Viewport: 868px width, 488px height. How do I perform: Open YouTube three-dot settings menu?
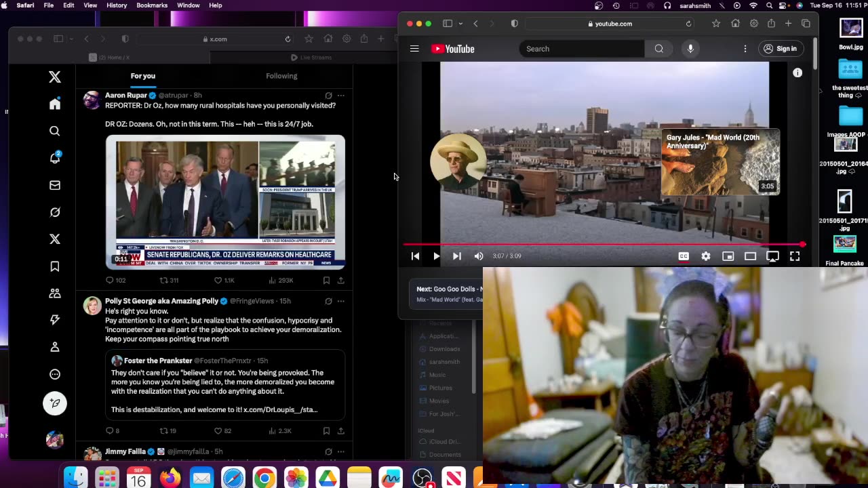point(745,49)
